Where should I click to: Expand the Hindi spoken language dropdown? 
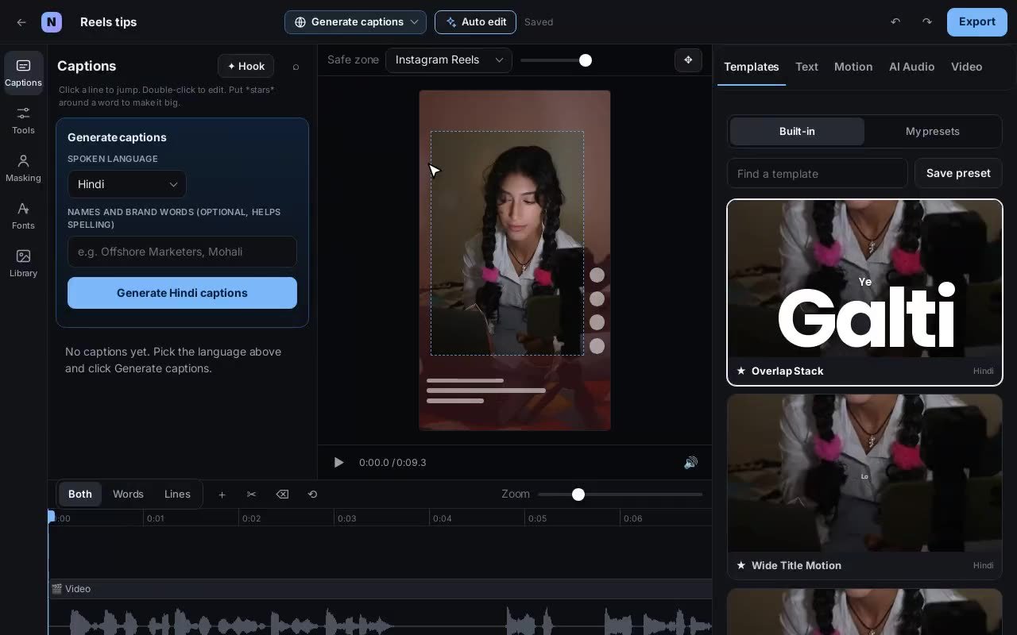127,184
